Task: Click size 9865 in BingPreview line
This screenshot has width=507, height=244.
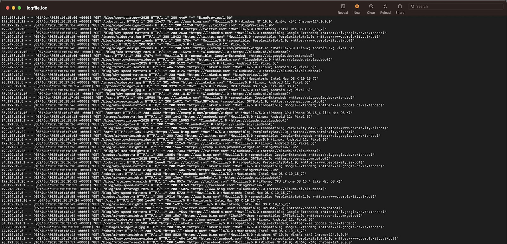Action: click(x=181, y=75)
